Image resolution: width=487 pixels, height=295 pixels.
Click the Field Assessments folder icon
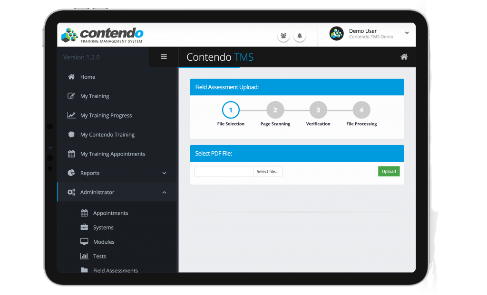pyautogui.click(x=84, y=270)
